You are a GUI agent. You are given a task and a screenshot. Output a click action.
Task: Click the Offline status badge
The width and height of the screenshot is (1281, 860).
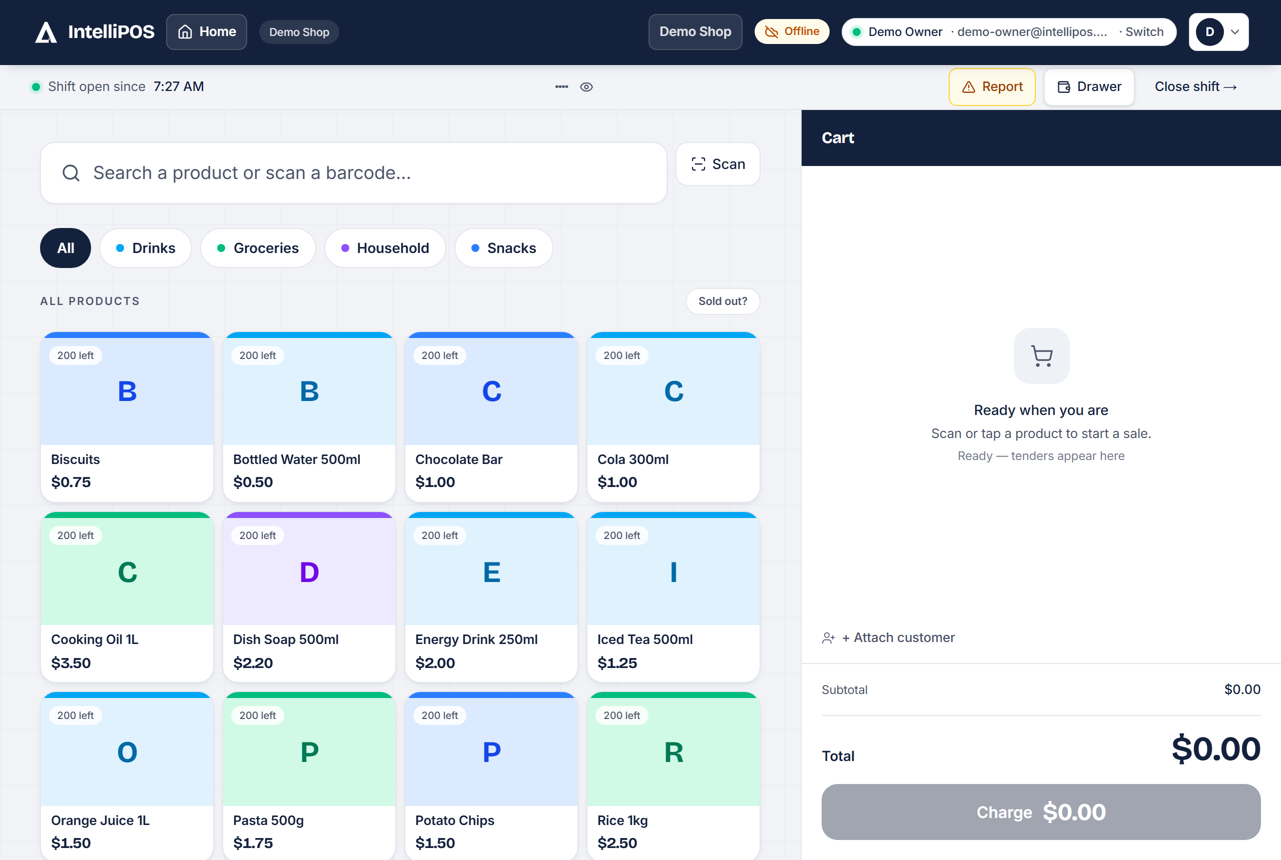pos(792,32)
